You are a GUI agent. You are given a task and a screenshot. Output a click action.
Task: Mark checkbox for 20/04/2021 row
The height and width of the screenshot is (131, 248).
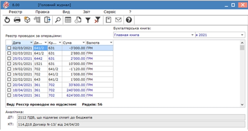(x=9, y=85)
